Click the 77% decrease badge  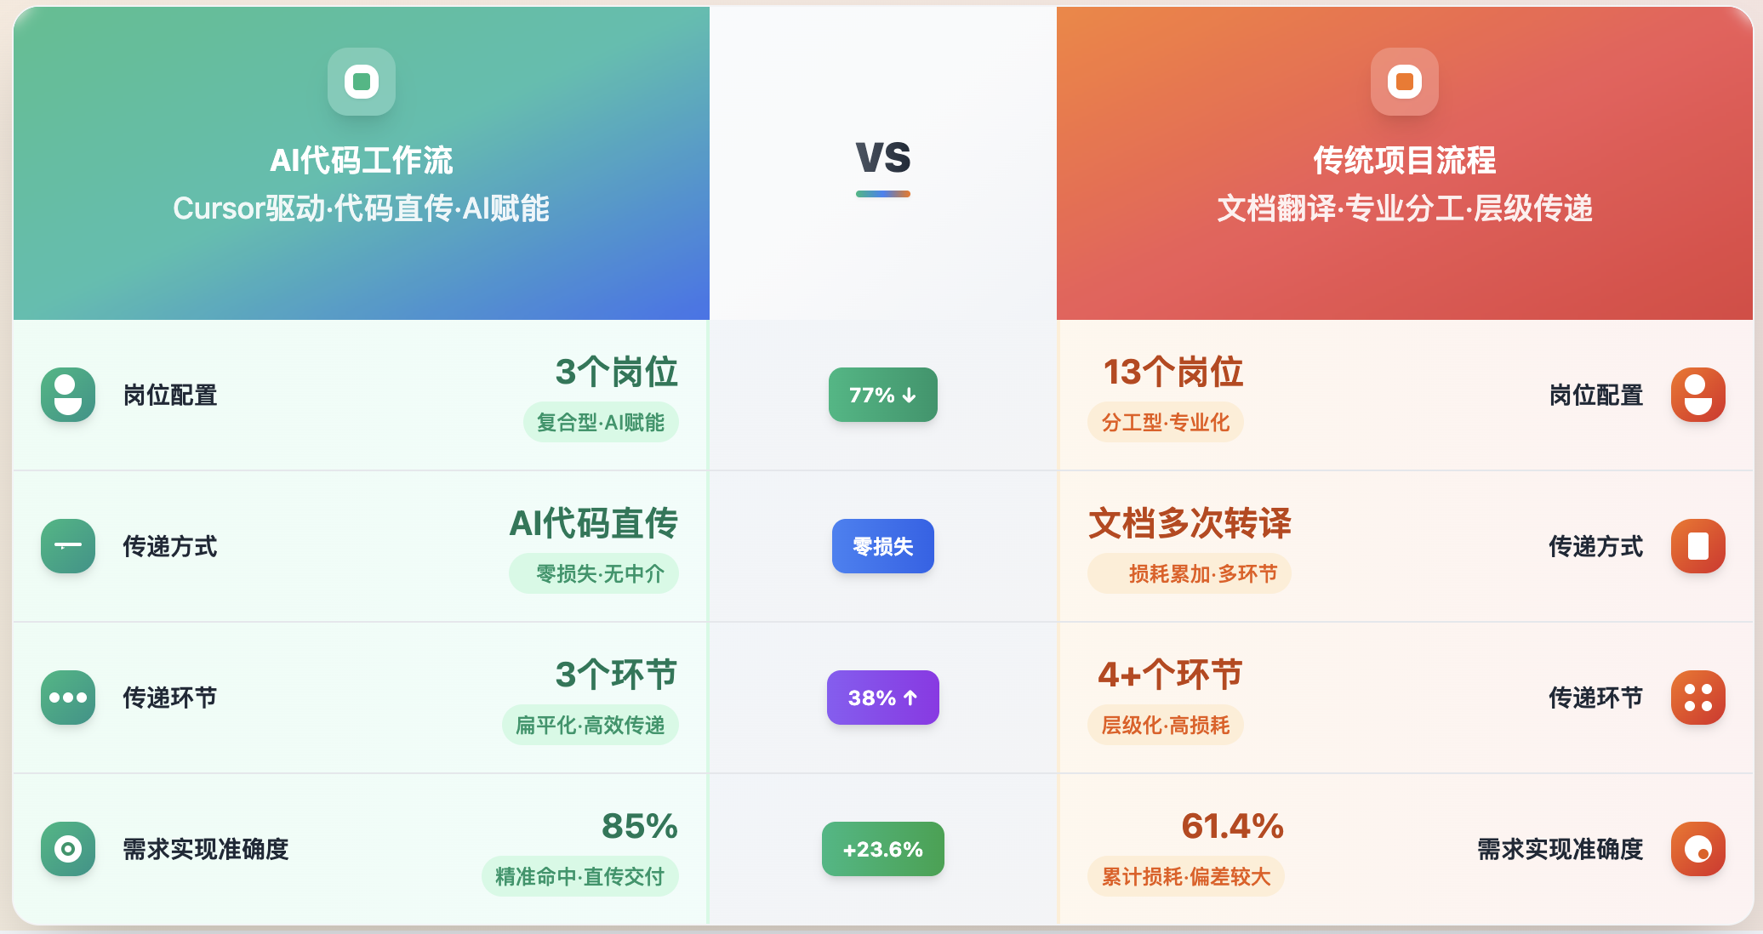(883, 395)
